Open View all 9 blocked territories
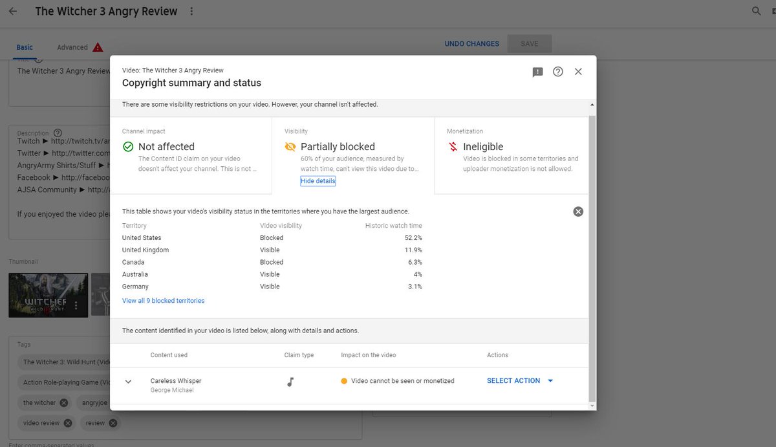 pos(163,301)
